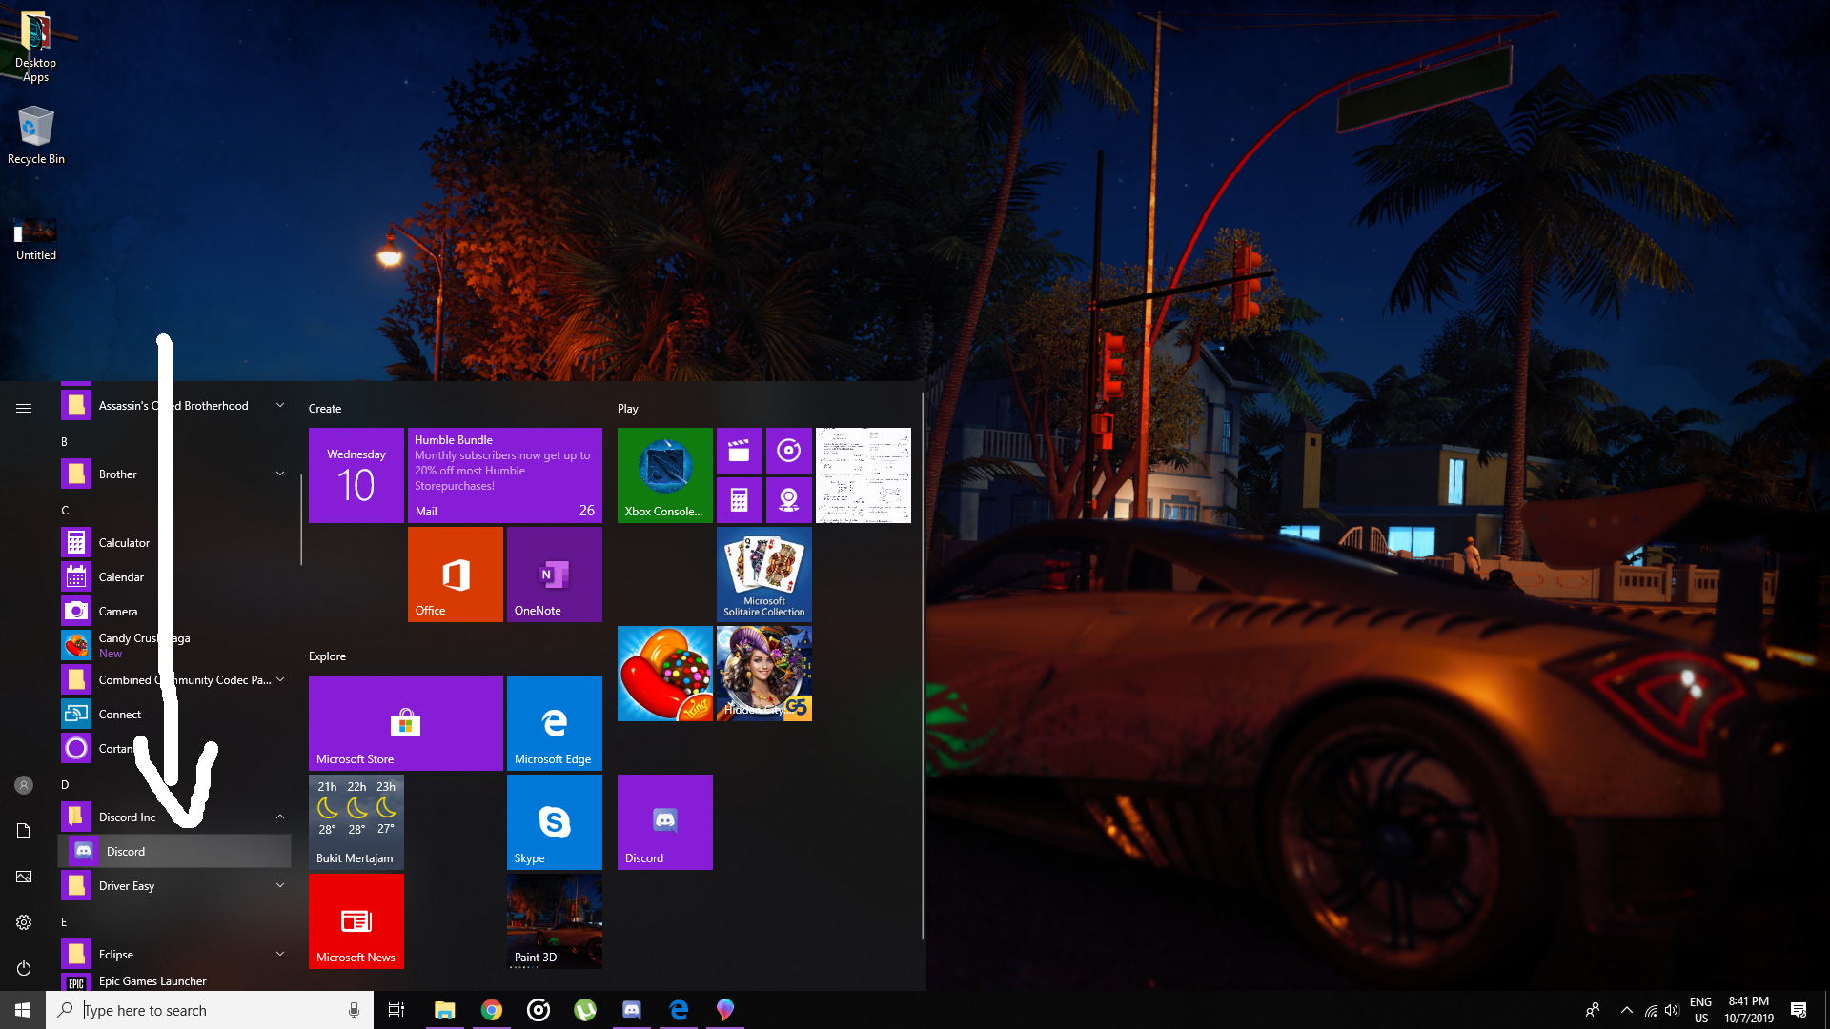Open the Candy Crush Saga tile
The height and width of the screenshot is (1029, 1830).
tap(665, 674)
